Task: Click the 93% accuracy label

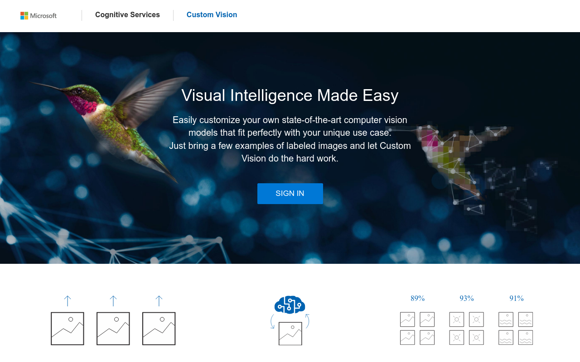Action: pyautogui.click(x=467, y=299)
